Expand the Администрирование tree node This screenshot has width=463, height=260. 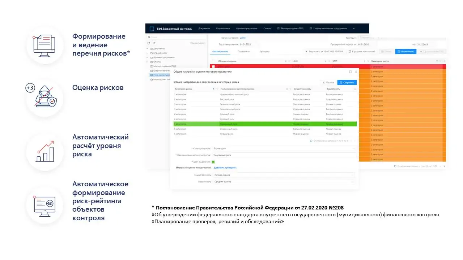tap(147, 57)
